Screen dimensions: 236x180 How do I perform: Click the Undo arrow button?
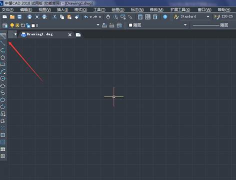[x=86, y=17]
